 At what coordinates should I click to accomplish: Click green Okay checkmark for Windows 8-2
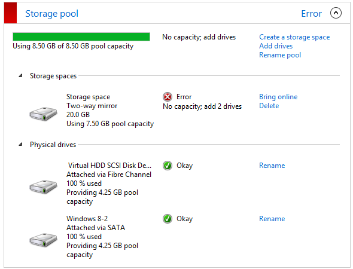click(x=168, y=219)
